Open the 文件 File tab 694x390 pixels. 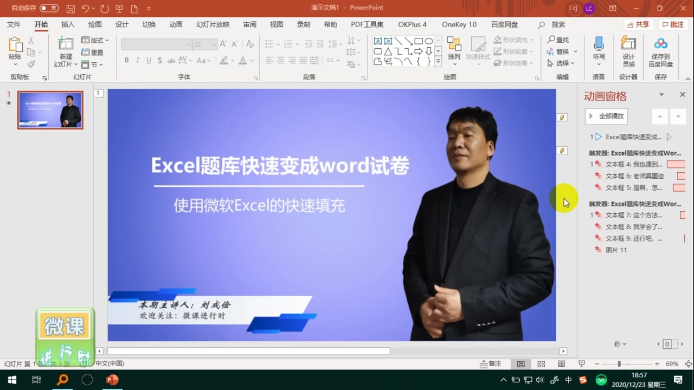pyautogui.click(x=14, y=24)
